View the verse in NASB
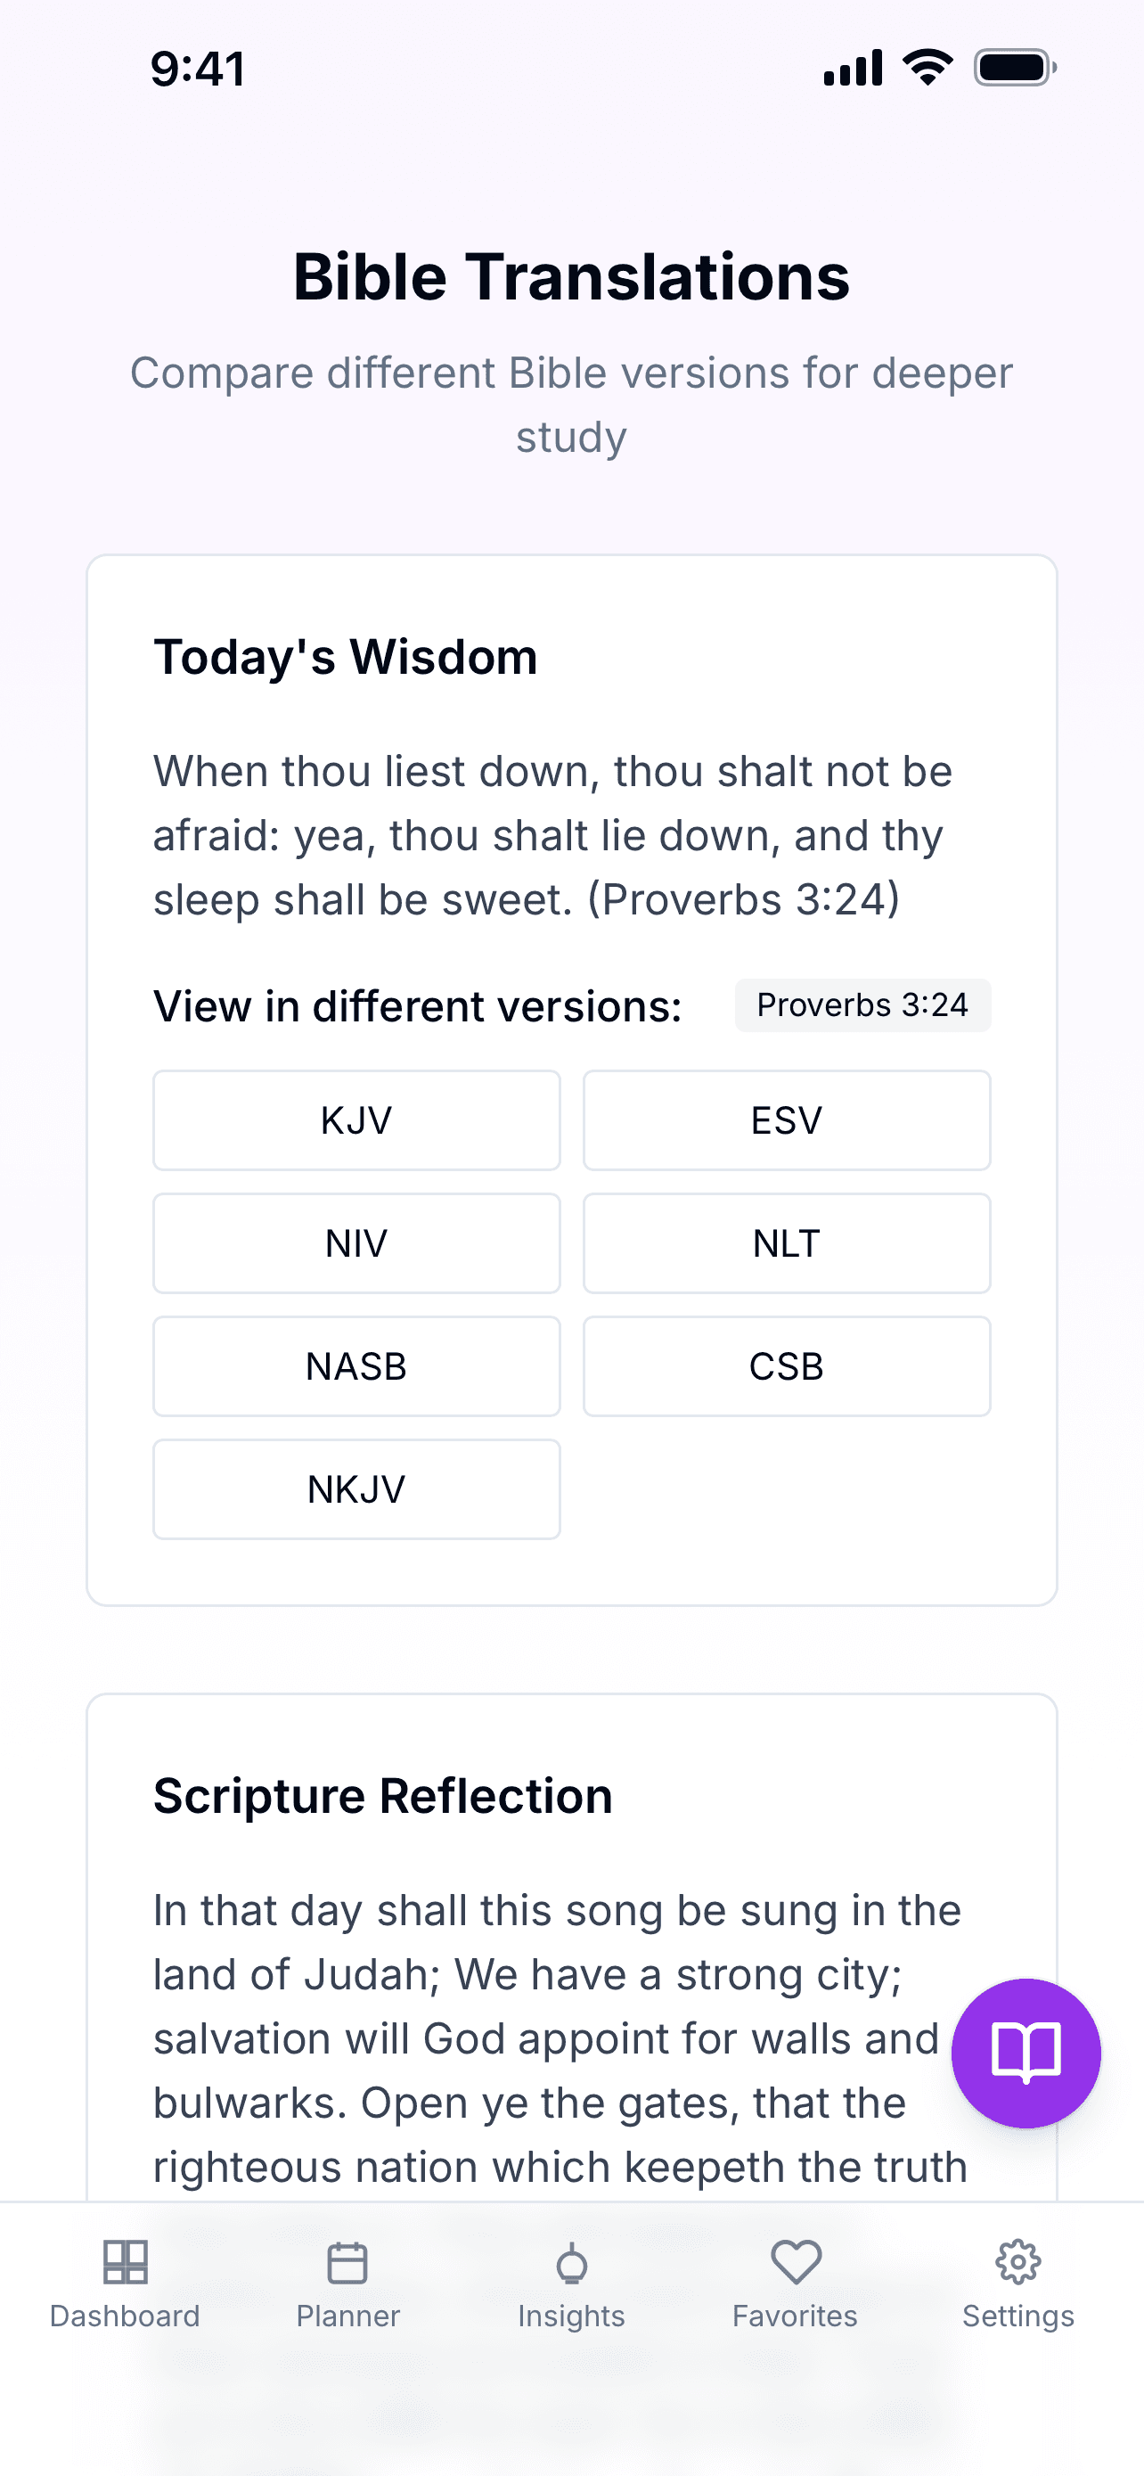This screenshot has height=2476, width=1144. pos(356,1367)
